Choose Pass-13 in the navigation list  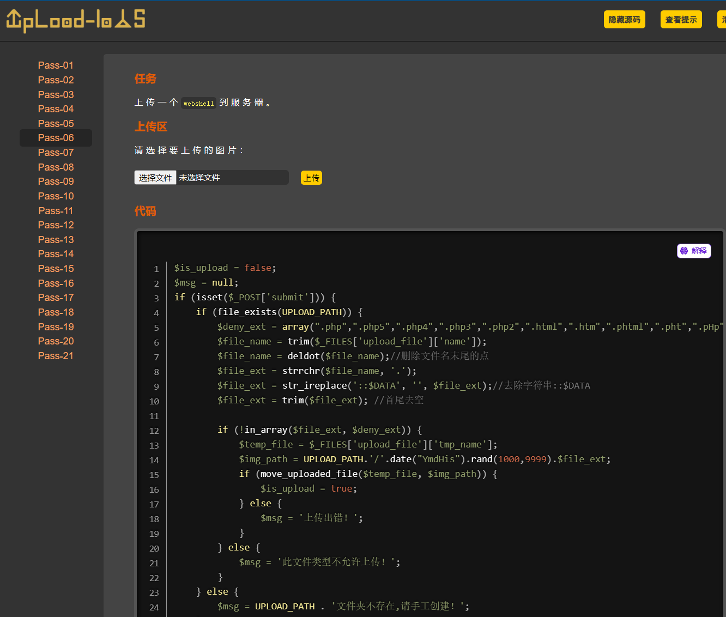(56, 240)
